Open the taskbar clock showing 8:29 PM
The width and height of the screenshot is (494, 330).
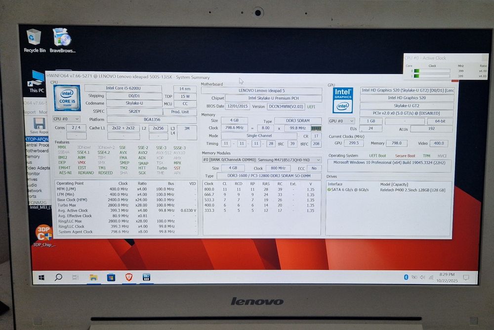point(447,278)
